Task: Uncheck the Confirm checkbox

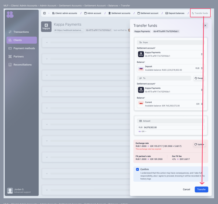Action: (x=137, y=169)
